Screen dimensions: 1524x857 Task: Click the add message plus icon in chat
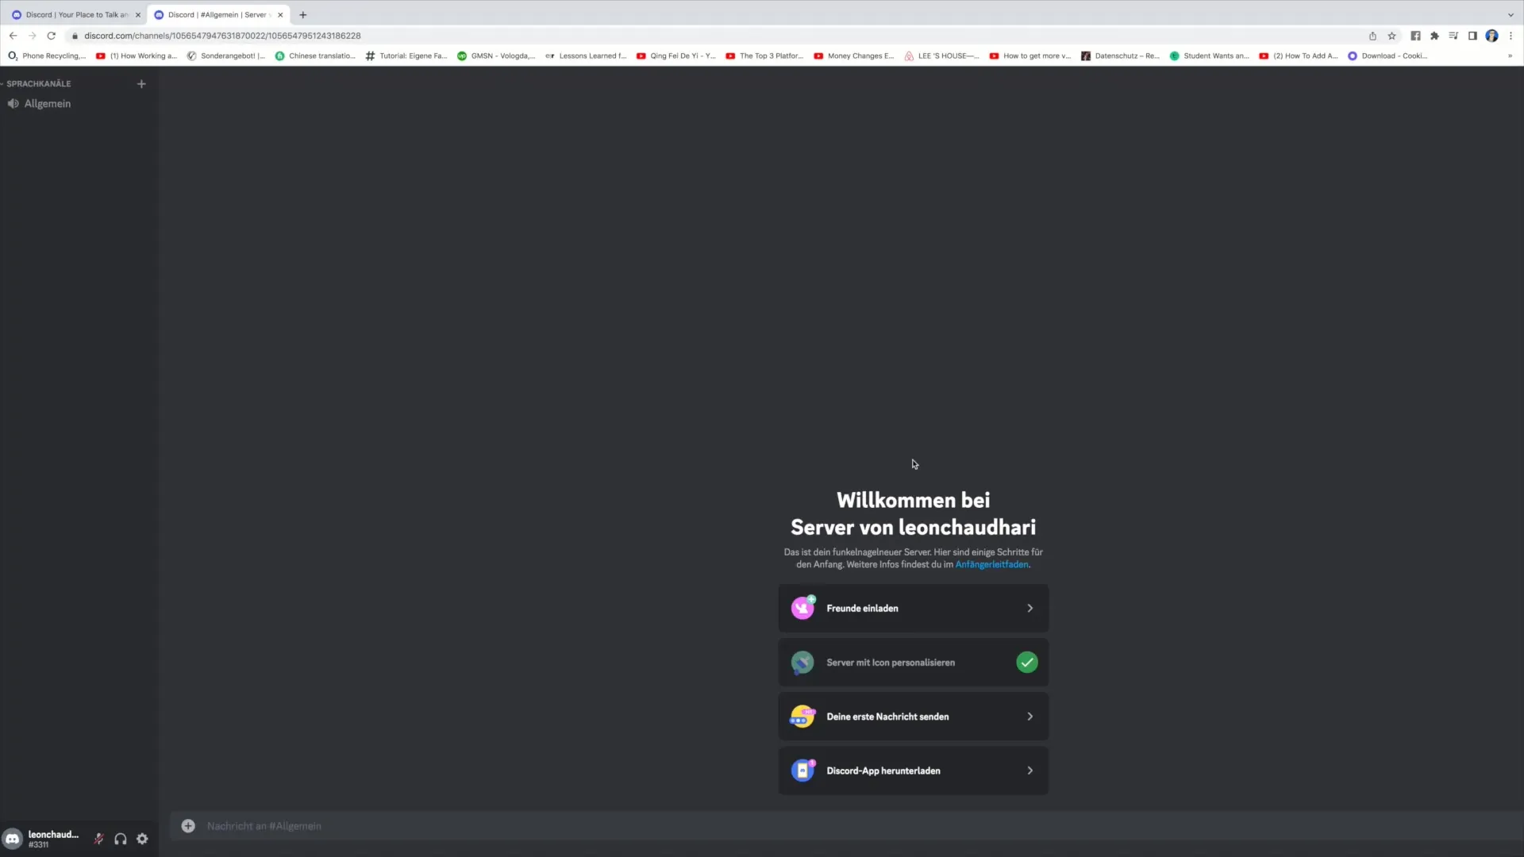(188, 825)
